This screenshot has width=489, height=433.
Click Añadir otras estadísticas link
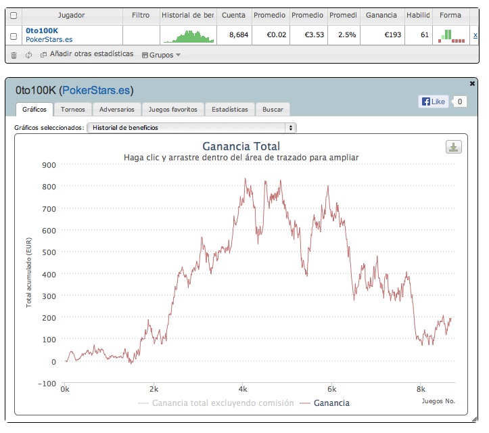[x=92, y=54]
